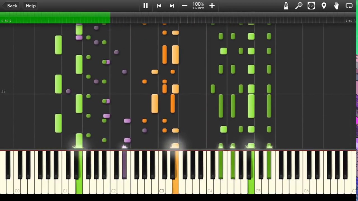358x201 pixels.
Task: Click the total time 2:49.3 label
Action: pos(350,21)
